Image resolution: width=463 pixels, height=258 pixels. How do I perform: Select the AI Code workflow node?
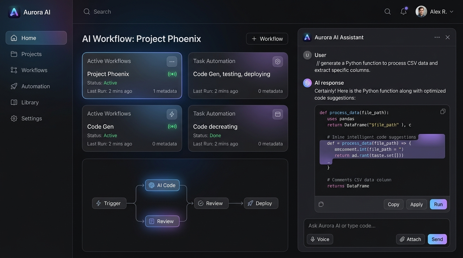[x=163, y=185]
